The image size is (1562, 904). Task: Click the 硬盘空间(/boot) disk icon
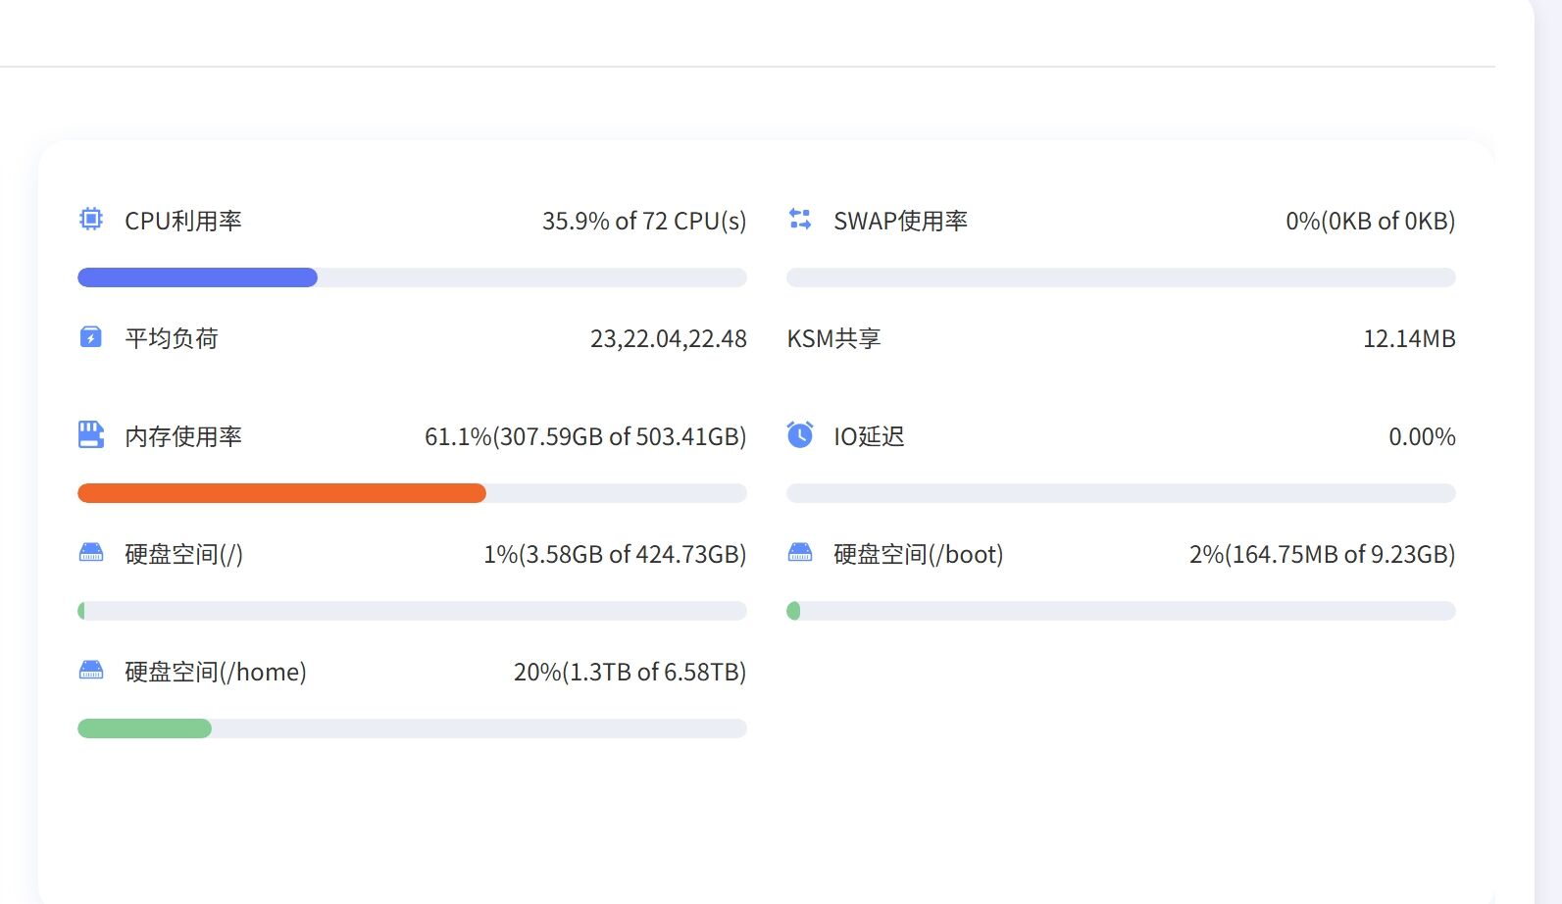point(800,554)
